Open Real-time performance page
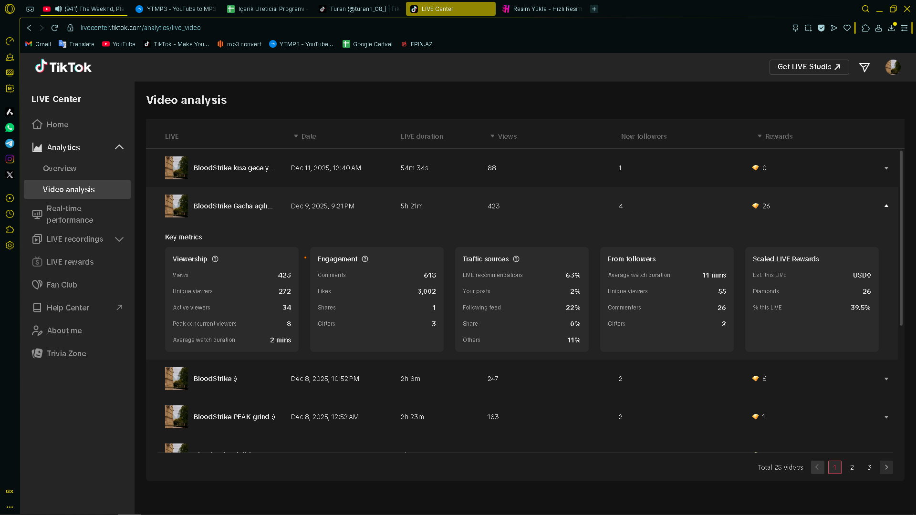Image resolution: width=916 pixels, height=515 pixels. 77,214
